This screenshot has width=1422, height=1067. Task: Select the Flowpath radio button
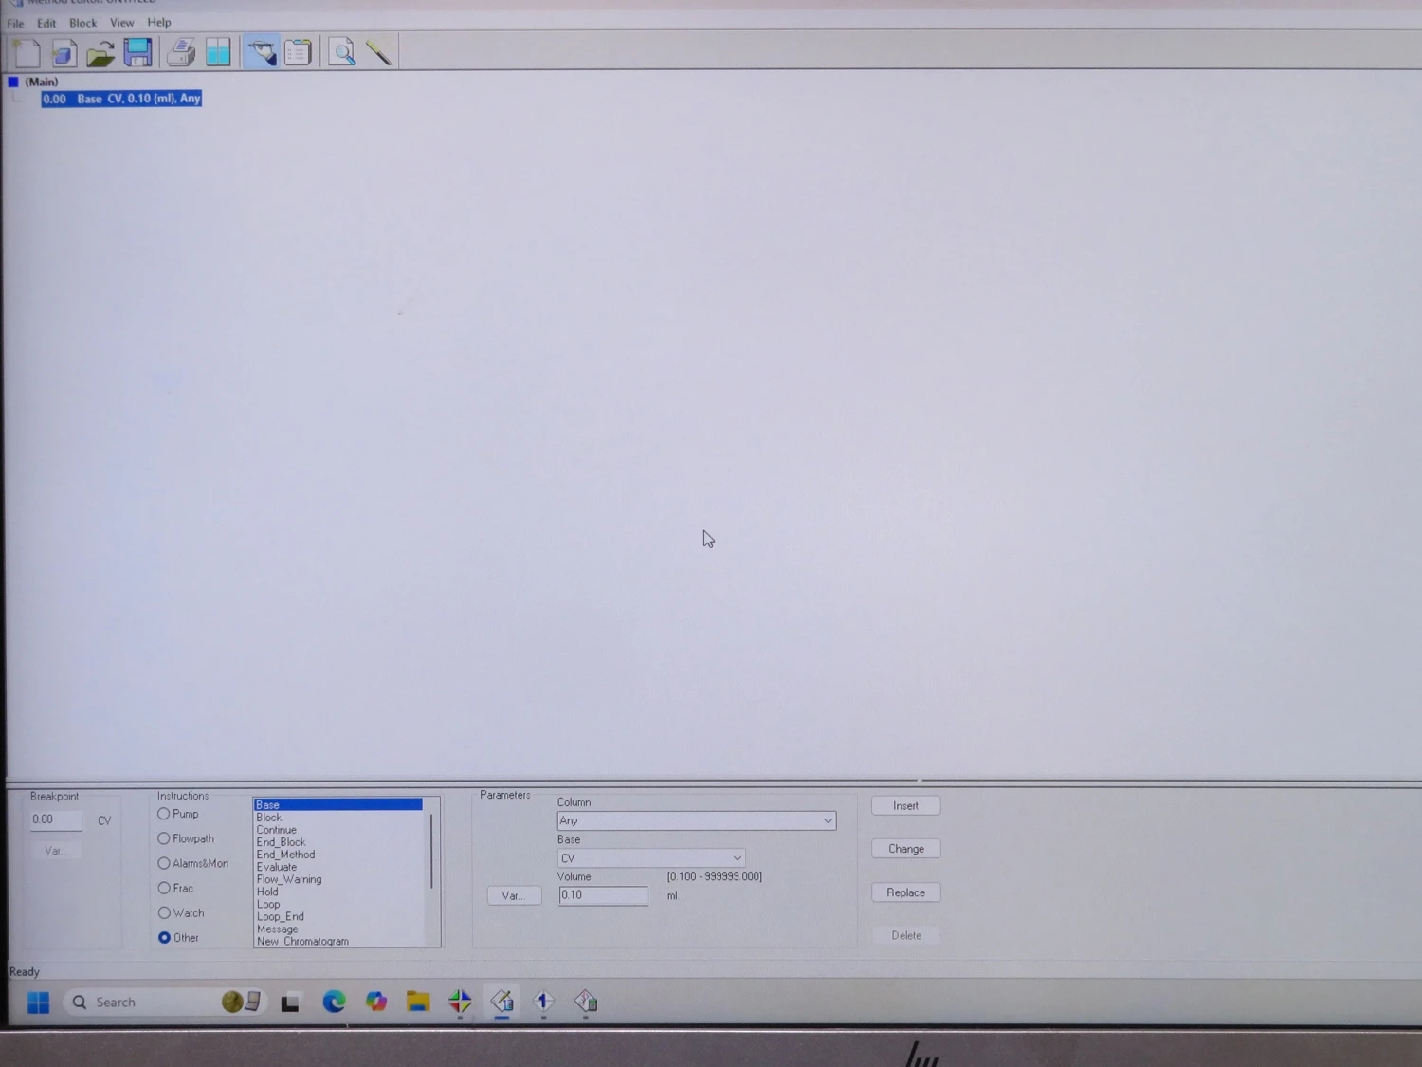point(164,838)
